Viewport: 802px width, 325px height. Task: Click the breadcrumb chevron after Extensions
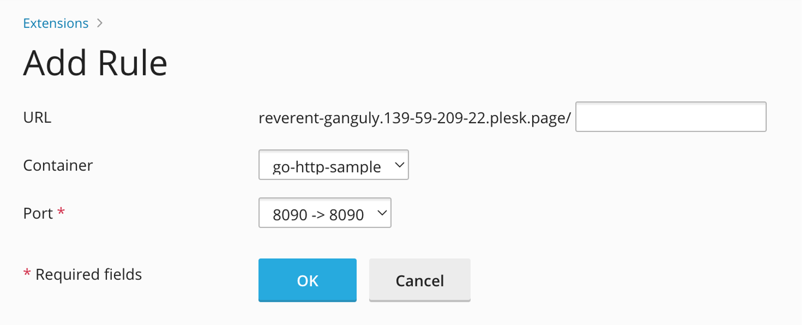(x=100, y=23)
